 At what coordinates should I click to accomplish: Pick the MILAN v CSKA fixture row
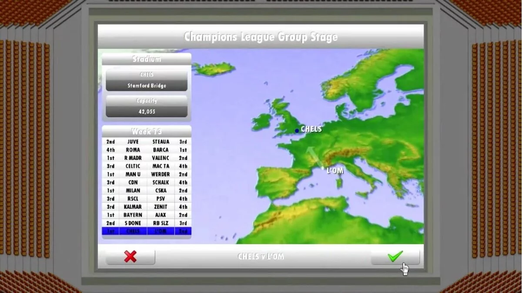pos(146,191)
